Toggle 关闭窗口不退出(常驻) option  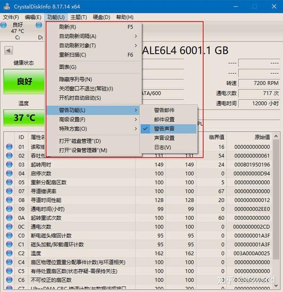pos(94,89)
